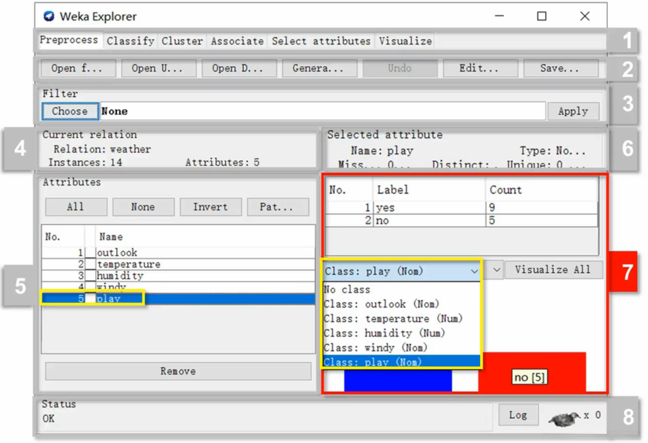
Task: Minimize the Weka Explorer window
Action: coord(499,16)
